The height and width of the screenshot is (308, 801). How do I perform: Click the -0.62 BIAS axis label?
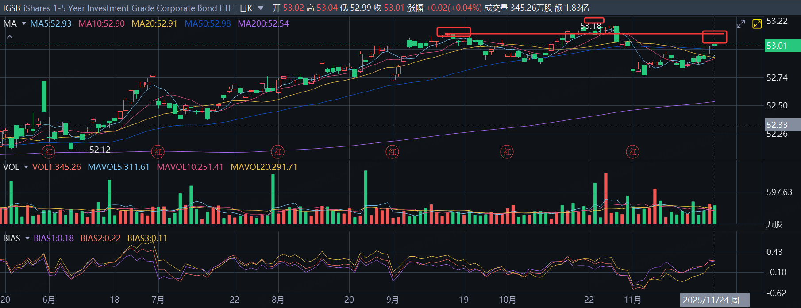(776, 293)
